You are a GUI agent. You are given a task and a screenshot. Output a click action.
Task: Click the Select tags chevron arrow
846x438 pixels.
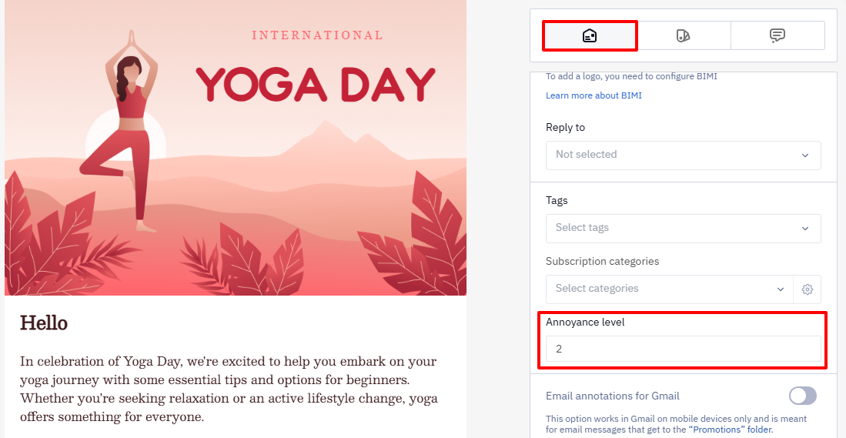805,228
